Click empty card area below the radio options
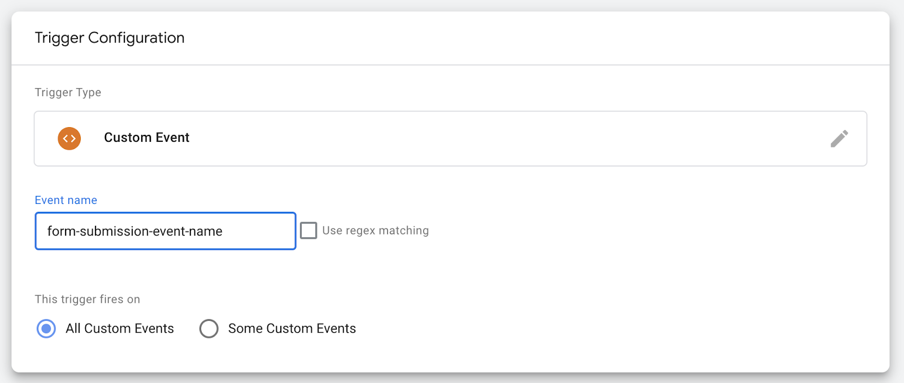 coord(452,356)
